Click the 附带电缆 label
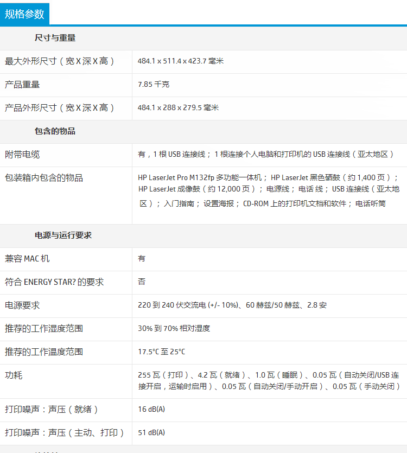 coord(22,155)
